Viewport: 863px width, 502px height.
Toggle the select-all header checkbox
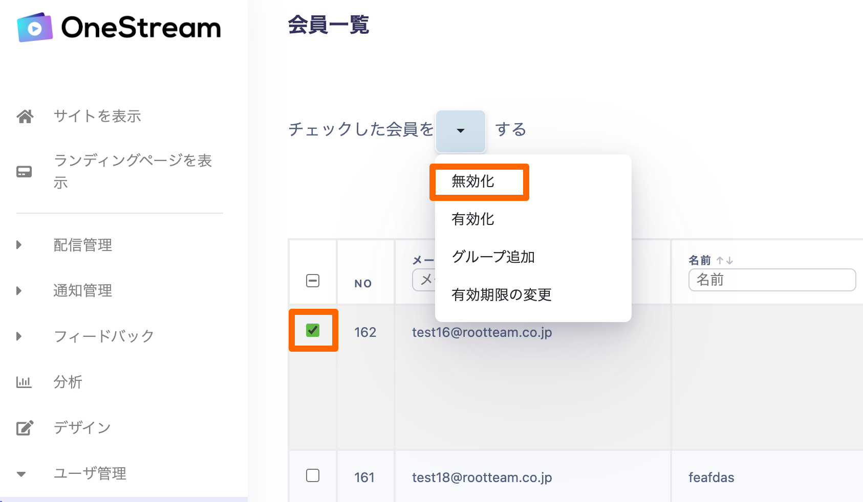click(313, 281)
